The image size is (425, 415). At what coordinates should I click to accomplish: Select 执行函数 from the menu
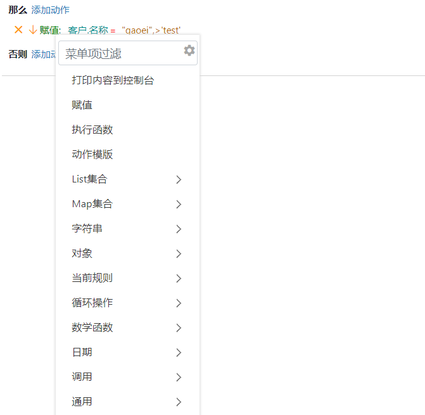coord(92,130)
